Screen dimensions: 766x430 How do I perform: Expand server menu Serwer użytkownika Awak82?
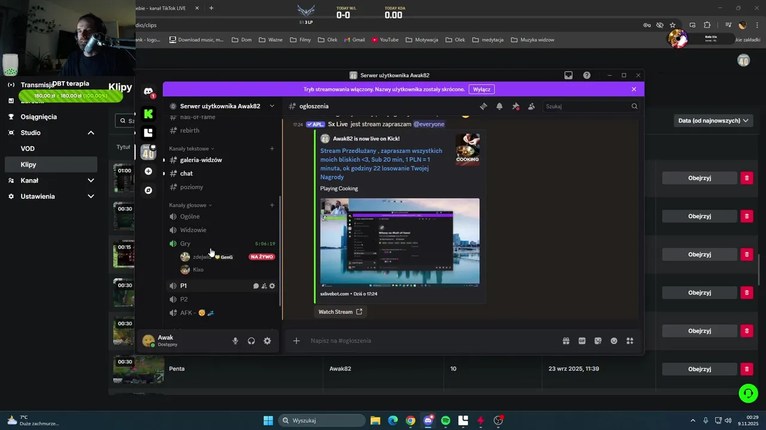(222, 106)
